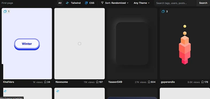Focus the Search tags, users, posts field
This screenshot has width=210, height=99.
(175, 3)
